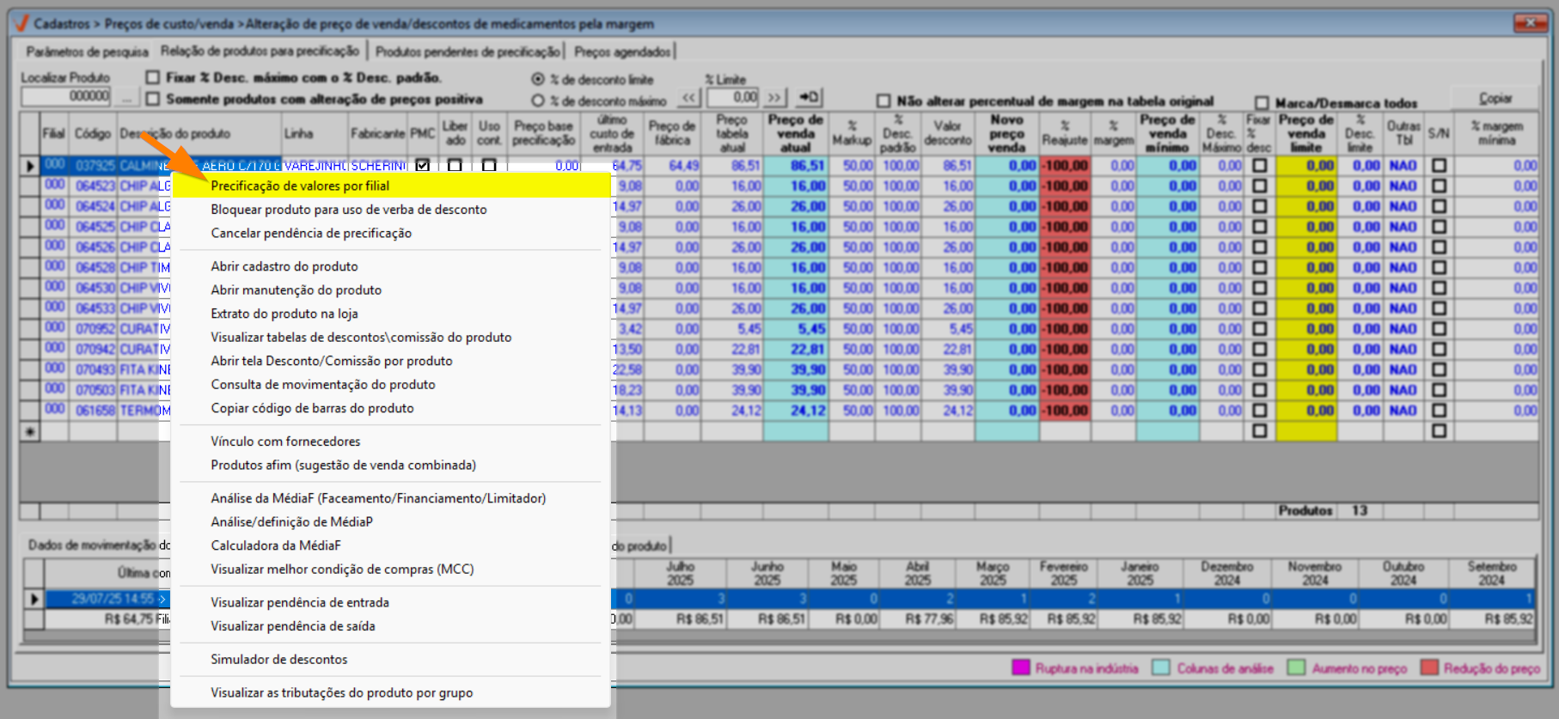This screenshot has height=719, width=1559.
Task: Click the new row asterisk marker in grid
Action: pos(30,431)
